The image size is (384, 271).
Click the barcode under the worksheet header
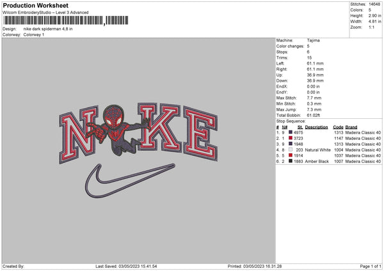[66, 20]
